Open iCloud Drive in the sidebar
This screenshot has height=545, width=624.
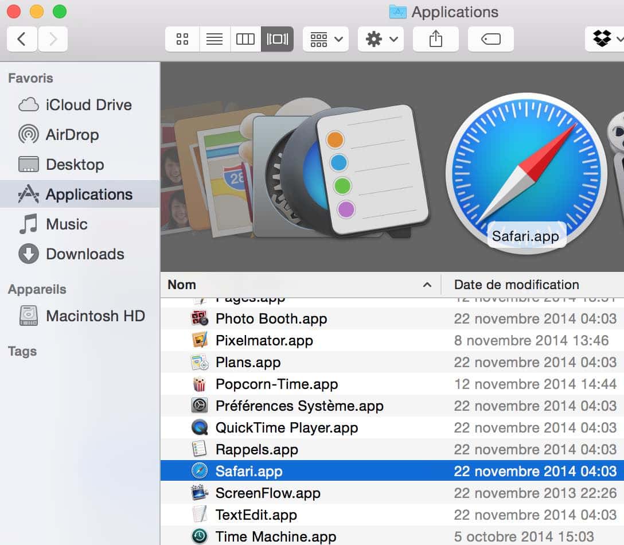pos(80,105)
